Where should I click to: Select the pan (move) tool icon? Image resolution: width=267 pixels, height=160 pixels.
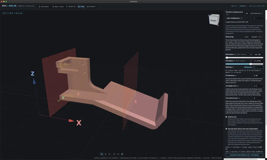point(106,154)
